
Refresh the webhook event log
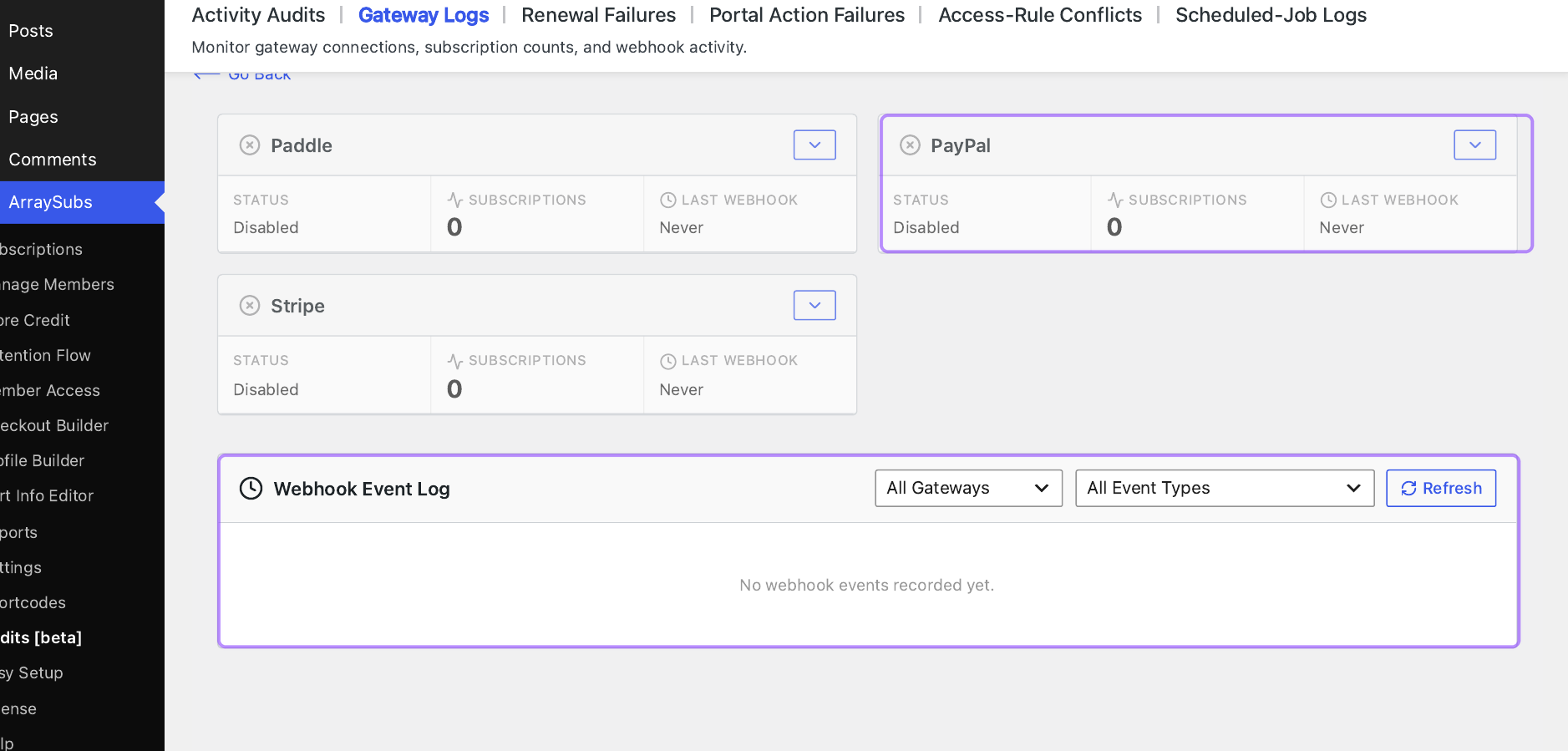click(x=1441, y=488)
